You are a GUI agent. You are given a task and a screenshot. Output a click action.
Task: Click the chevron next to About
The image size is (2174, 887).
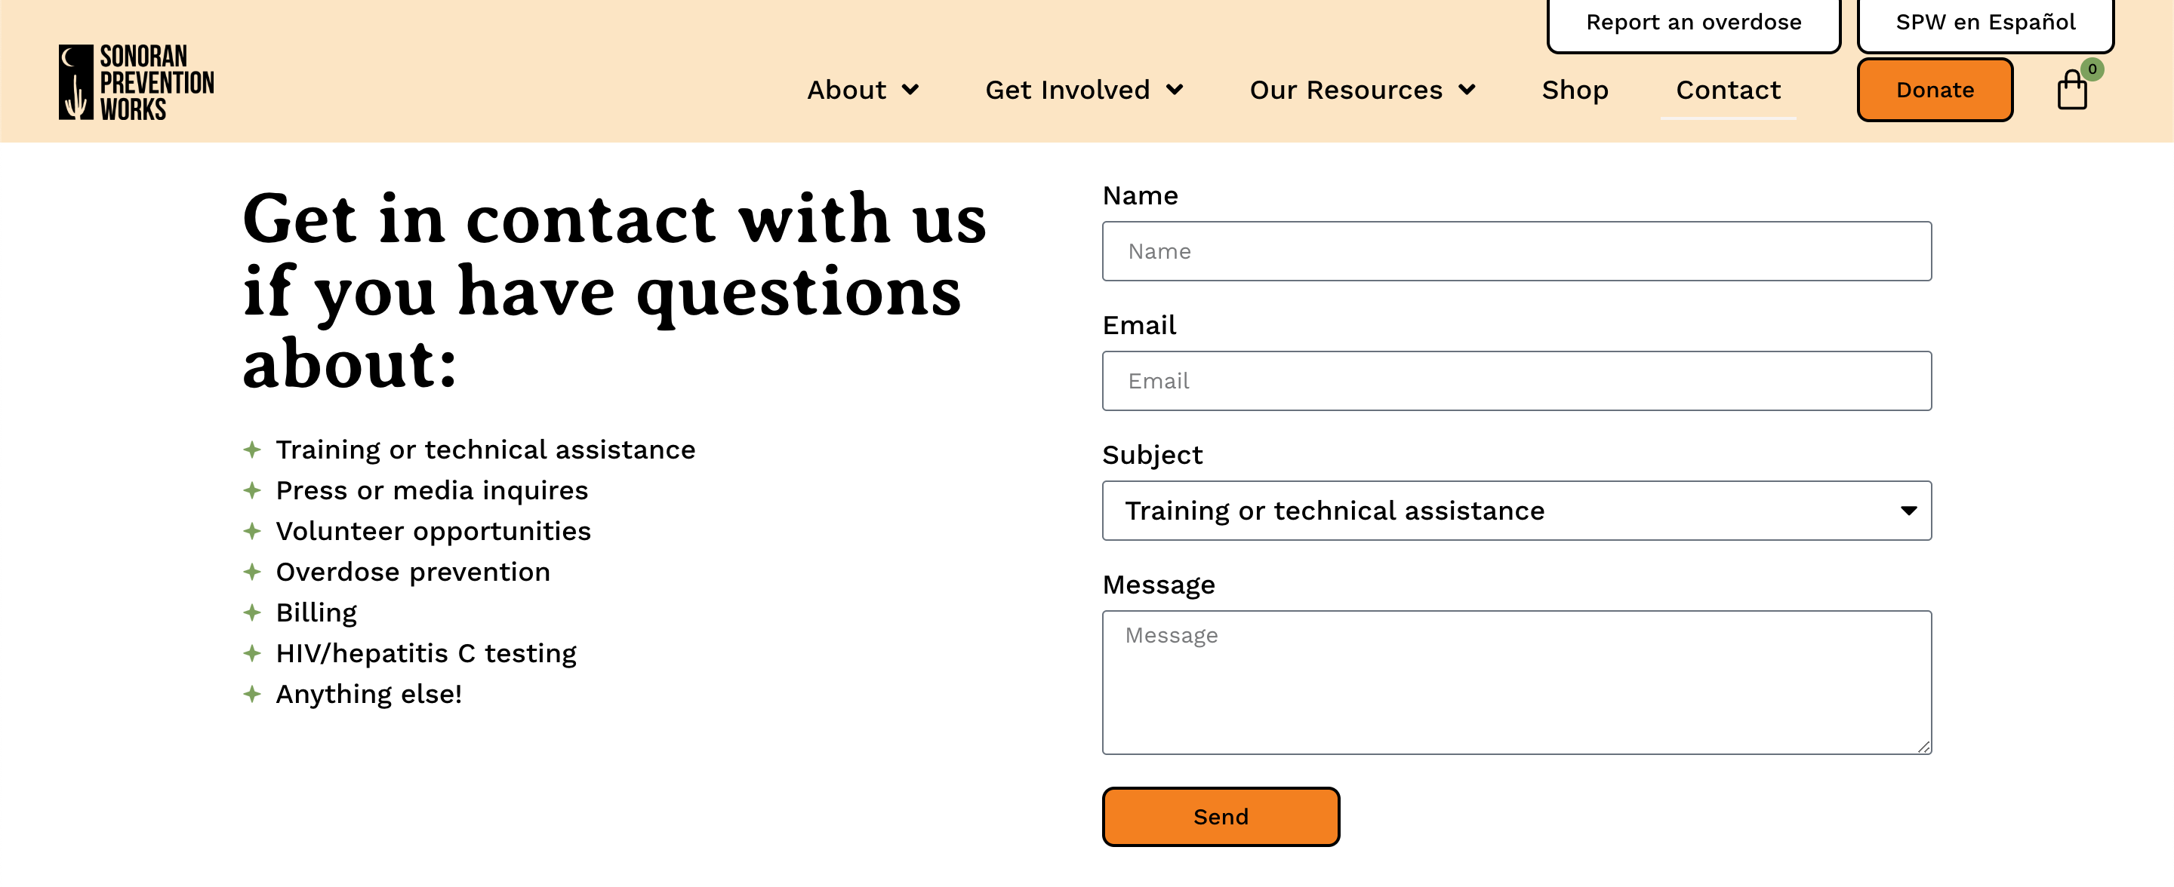tap(910, 91)
